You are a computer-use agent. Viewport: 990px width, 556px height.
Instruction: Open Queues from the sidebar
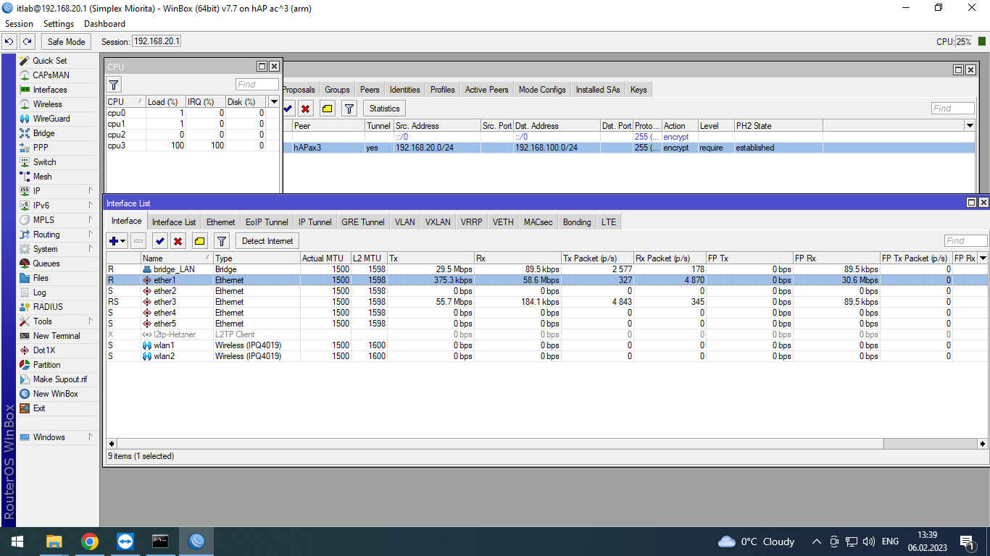click(46, 264)
